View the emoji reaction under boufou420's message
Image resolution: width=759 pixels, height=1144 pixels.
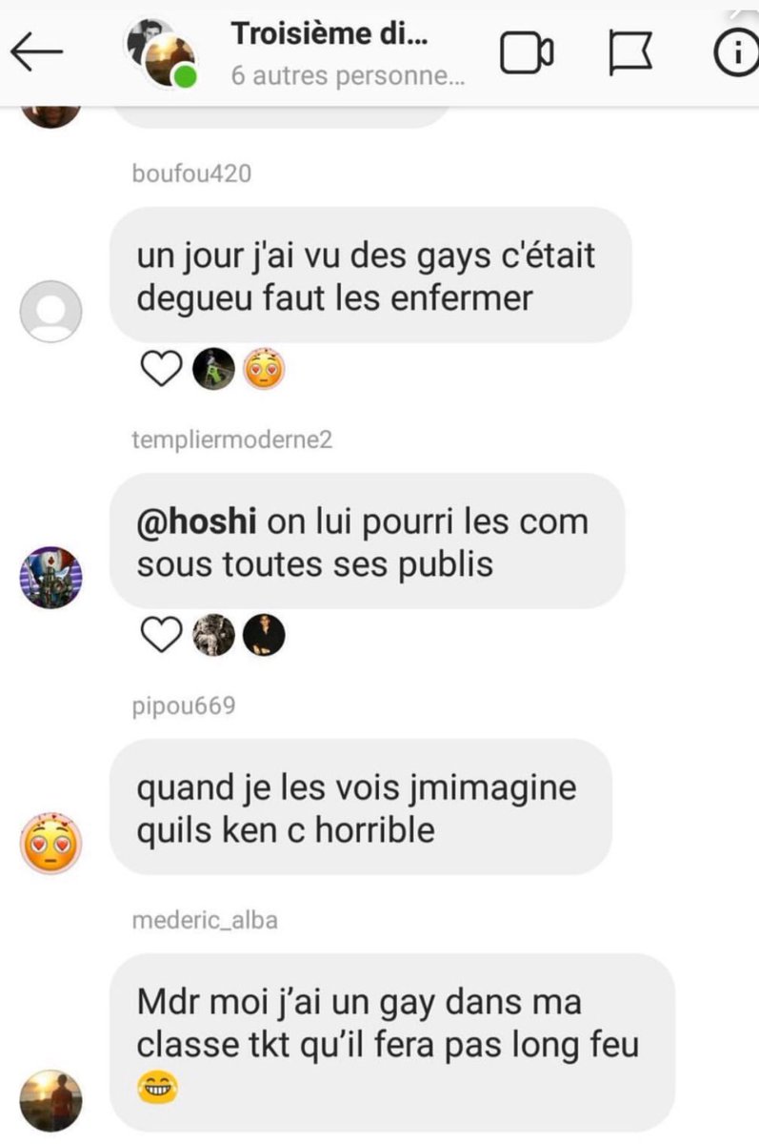265,370
